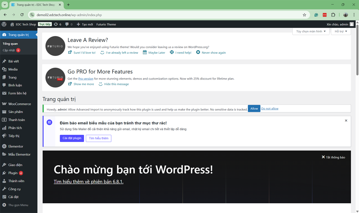This screenshot has width=359, height=213.
Task: Click the Phân tích bar chart icon
Action: [x=4, y=128]
